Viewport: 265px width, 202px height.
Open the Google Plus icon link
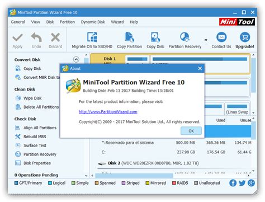coord(251,183)
